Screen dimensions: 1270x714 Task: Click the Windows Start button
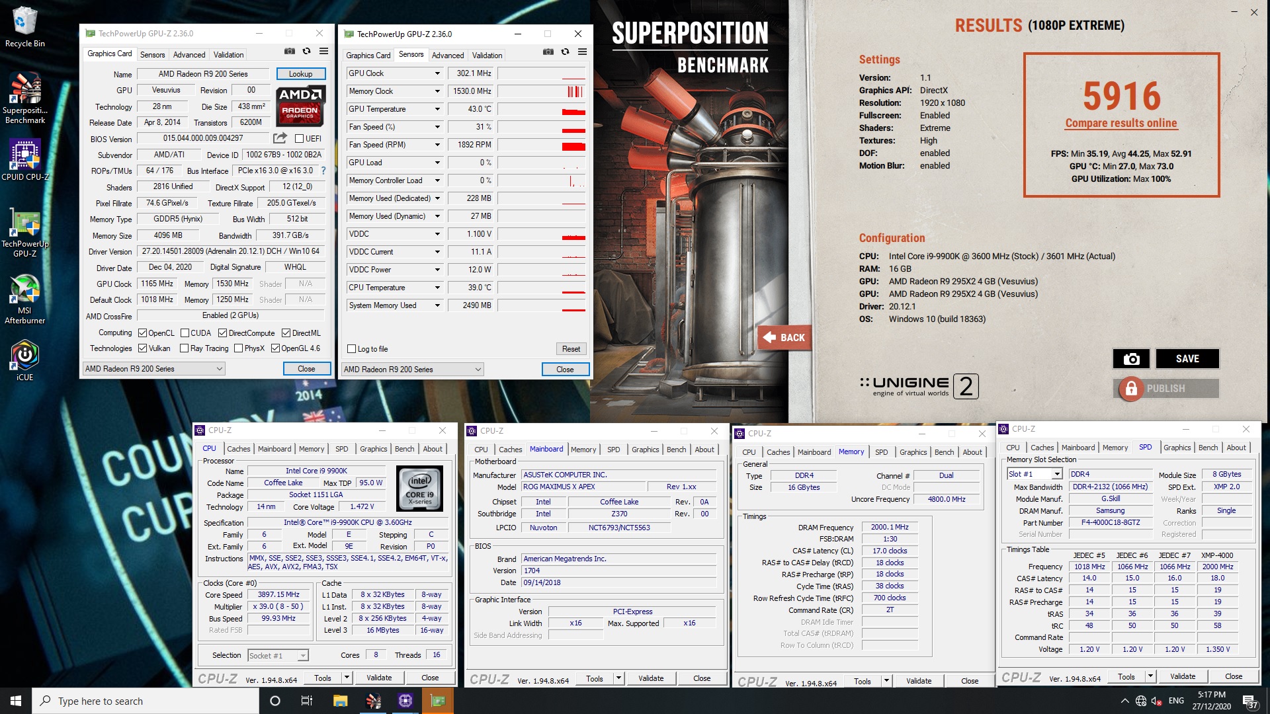click(x=16, y=701)
